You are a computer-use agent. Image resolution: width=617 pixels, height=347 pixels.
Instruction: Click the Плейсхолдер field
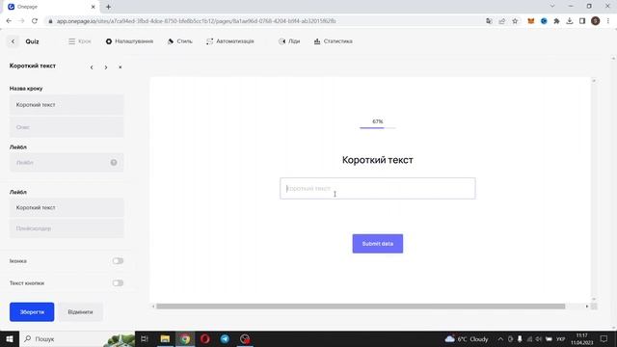pyautogui.click(x=67, y=228)
